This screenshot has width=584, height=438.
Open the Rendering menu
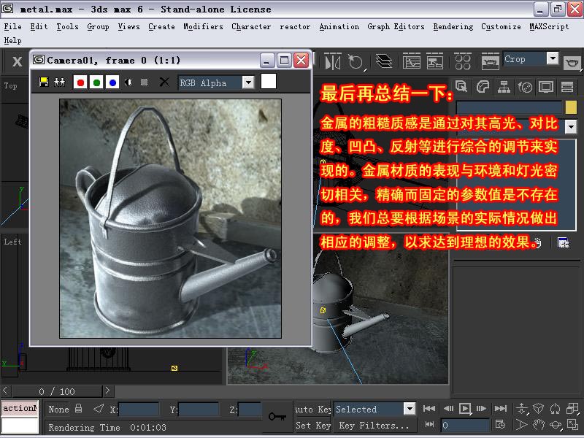[453, 26]
